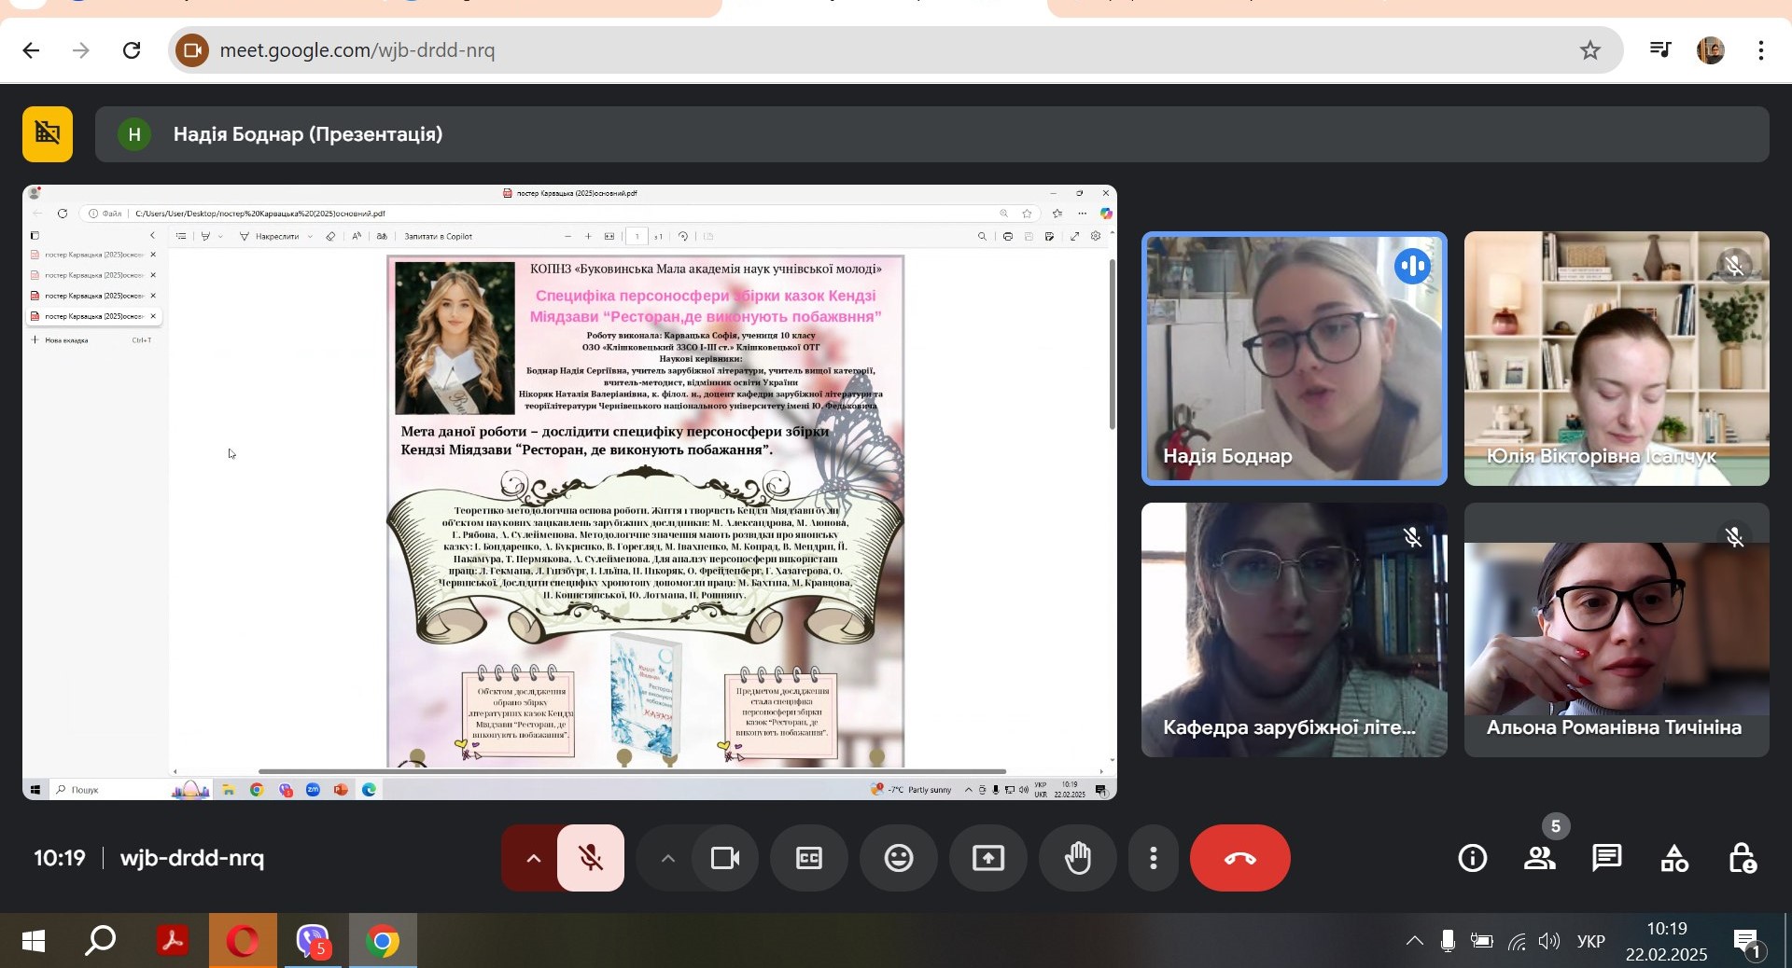The width and height of the screenshot is (1792, 968).
Task: Open the Windows notification center
Action: pos(1747,943)
